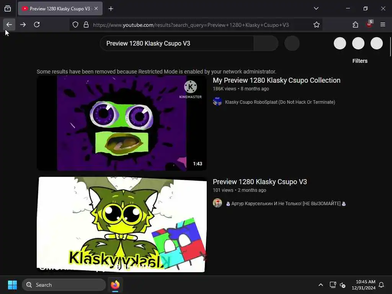This screenshot has height=294, width=392.
Task: Open the Filters option
Action: pos(360,61)
